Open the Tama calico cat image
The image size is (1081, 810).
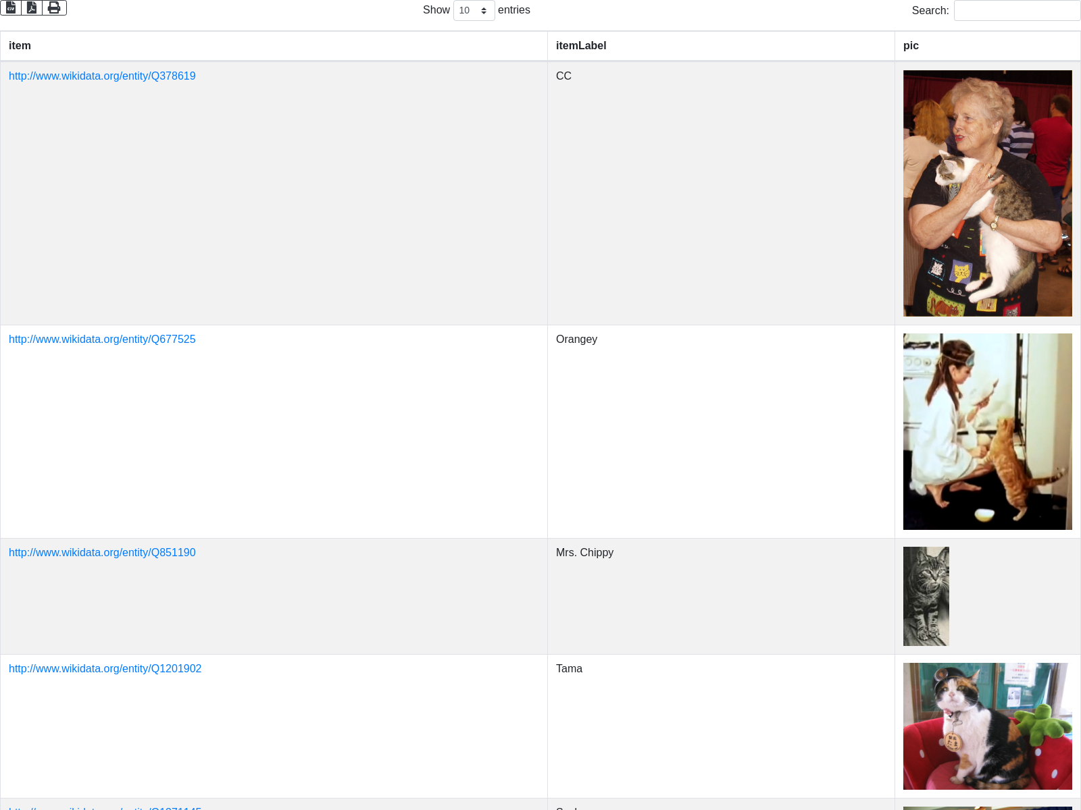pyautogui.click(x=987, y=726)
